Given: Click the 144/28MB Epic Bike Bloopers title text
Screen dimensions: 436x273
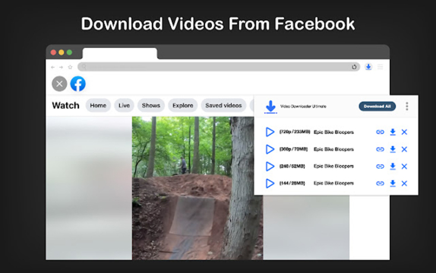Looking at the screenshot, I should tap(334, 183).
